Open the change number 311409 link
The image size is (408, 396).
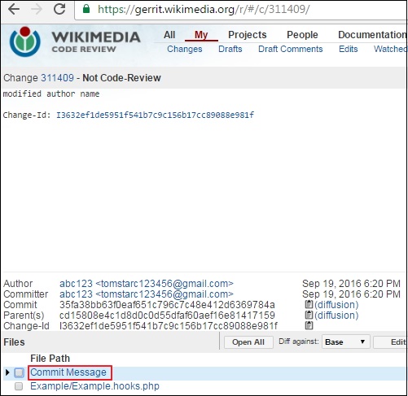click(57, 78)
